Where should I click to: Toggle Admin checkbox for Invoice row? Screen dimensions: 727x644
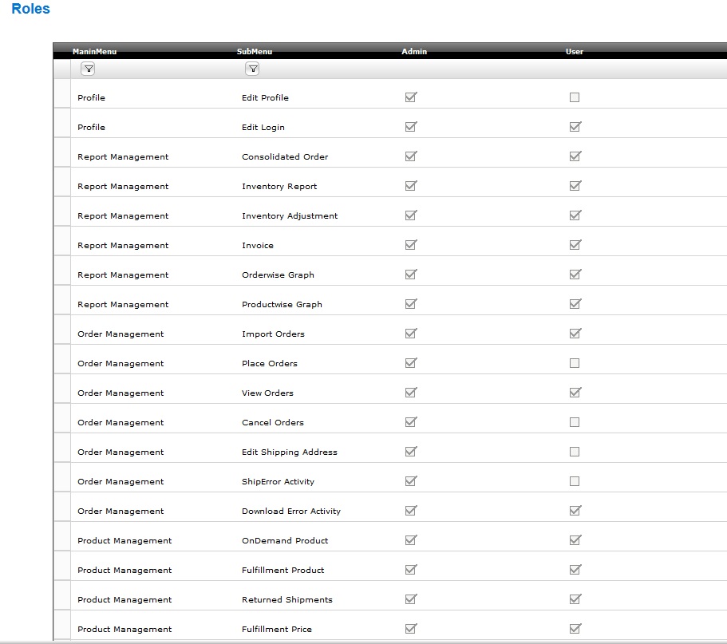(x=411, y=245)
